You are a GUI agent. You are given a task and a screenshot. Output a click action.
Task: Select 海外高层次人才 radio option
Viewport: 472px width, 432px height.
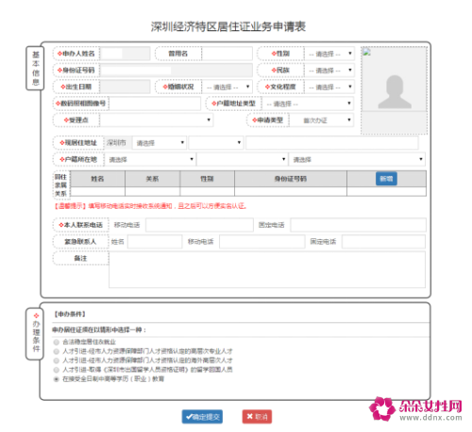tap(57, 360)
